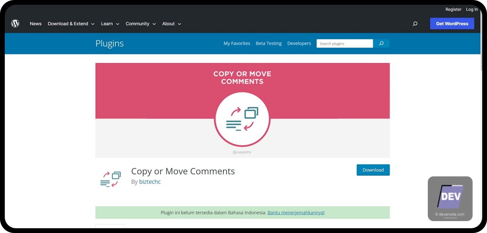Click the small Copy or Move Comments plugin icon

110,180
